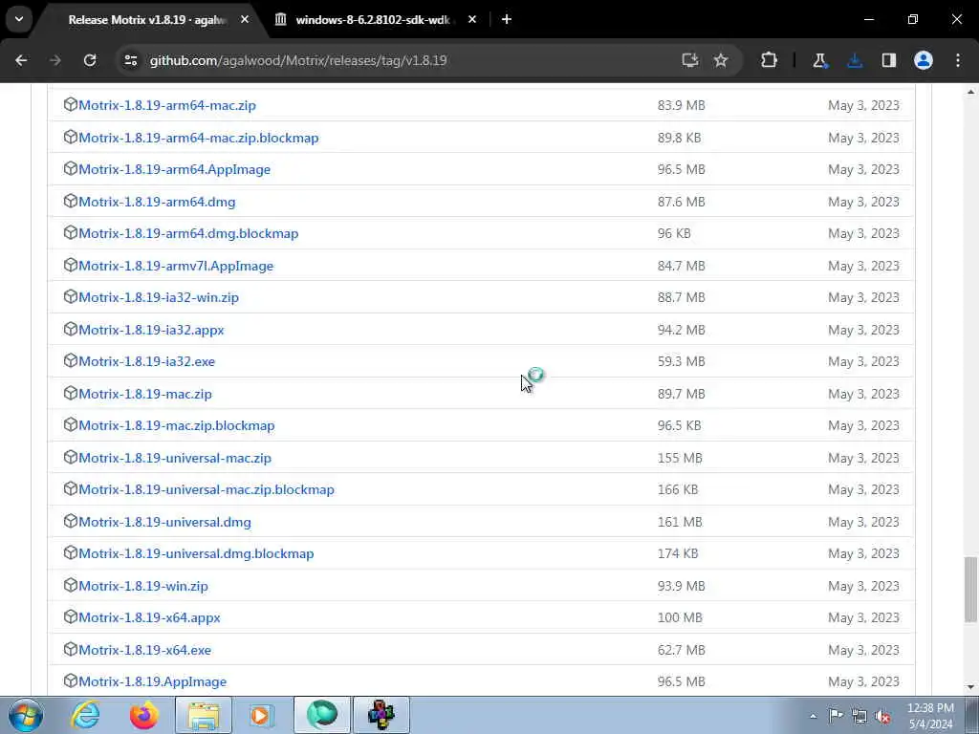Open a new browser tab

507,19
